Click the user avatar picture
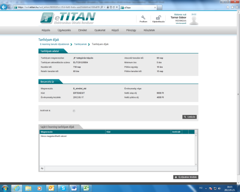This screenshot has width=240, height=192. [x=194, y=20]
